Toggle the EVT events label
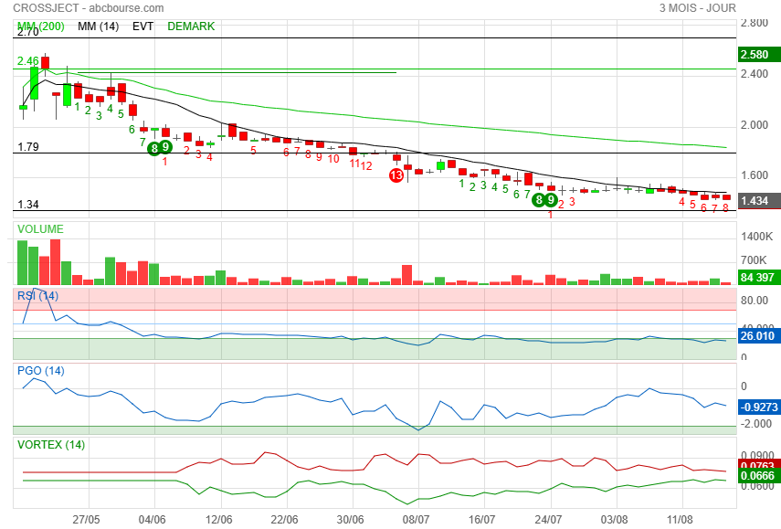 coord(142,26)
